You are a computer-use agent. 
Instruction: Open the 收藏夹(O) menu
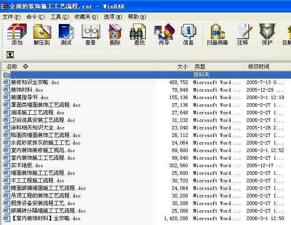tap(86, 17)
